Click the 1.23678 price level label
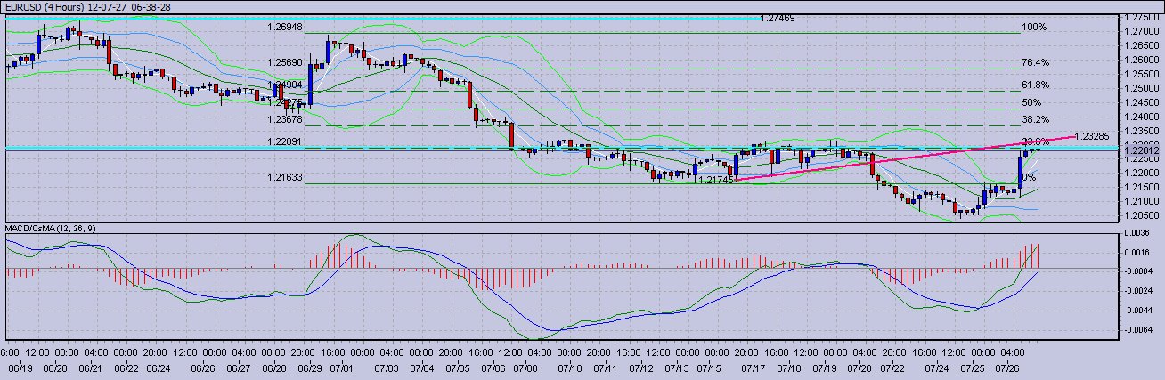This screenshot has width=1165, height=380. tap(285, 119)
